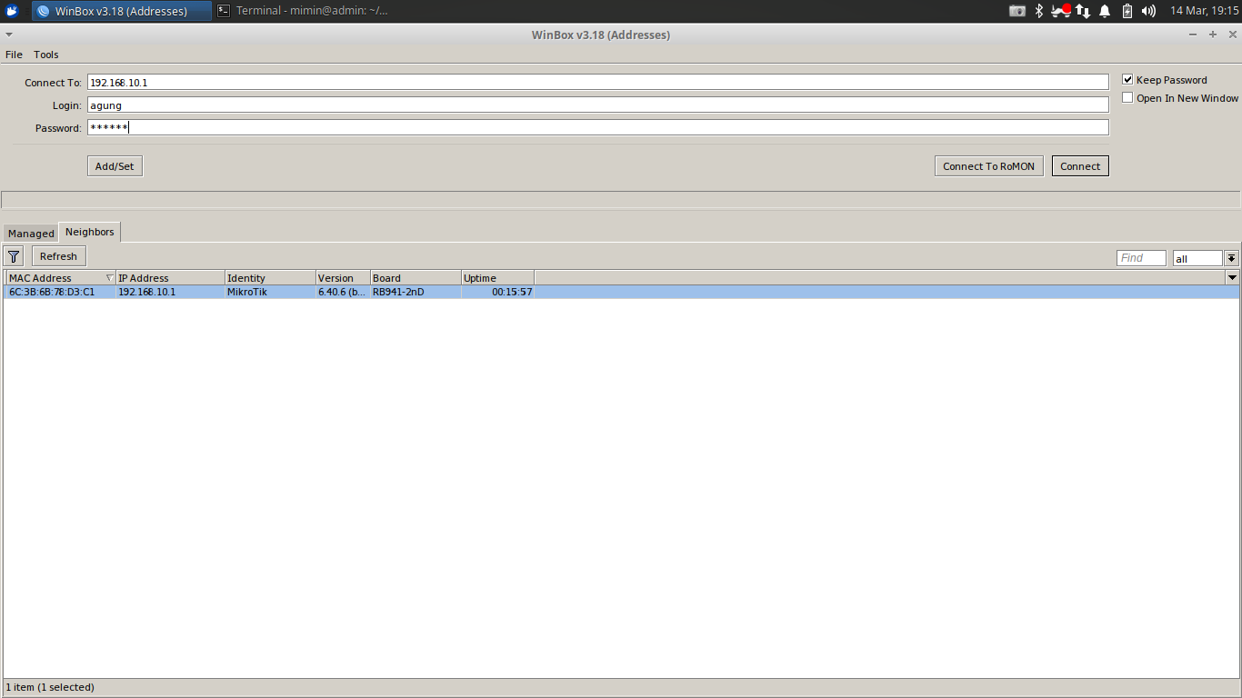Click the Bluetooth tray icon

(1039, 11)
